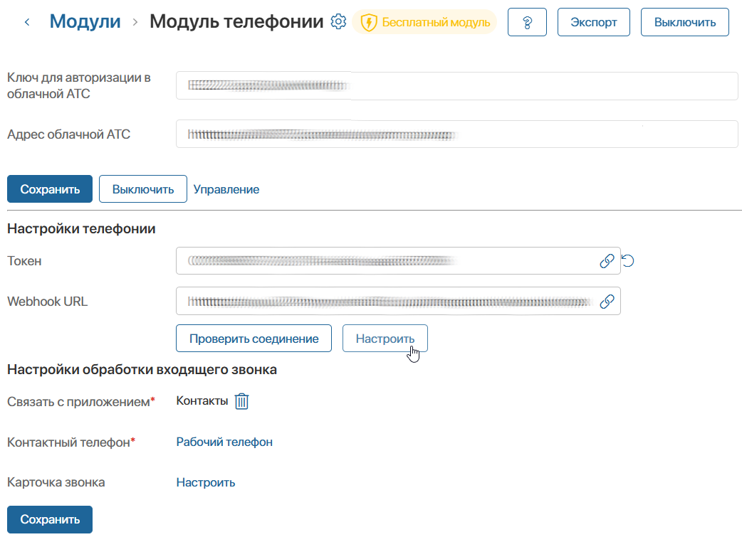This screenshot has width=742, height=542.
Task: Copy the Токен value with link icon
Action: tap(607, 261)
